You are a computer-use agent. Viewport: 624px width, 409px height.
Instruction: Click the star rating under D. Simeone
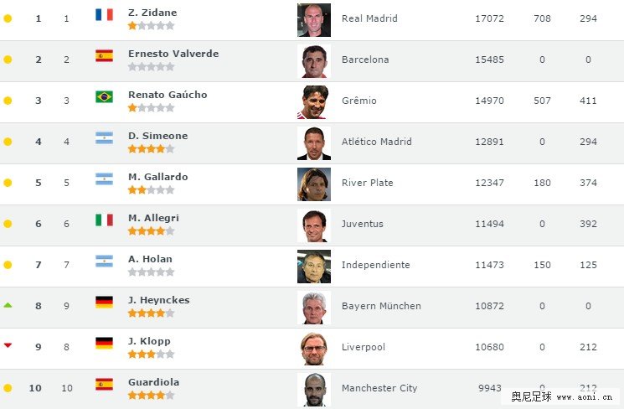152,149
